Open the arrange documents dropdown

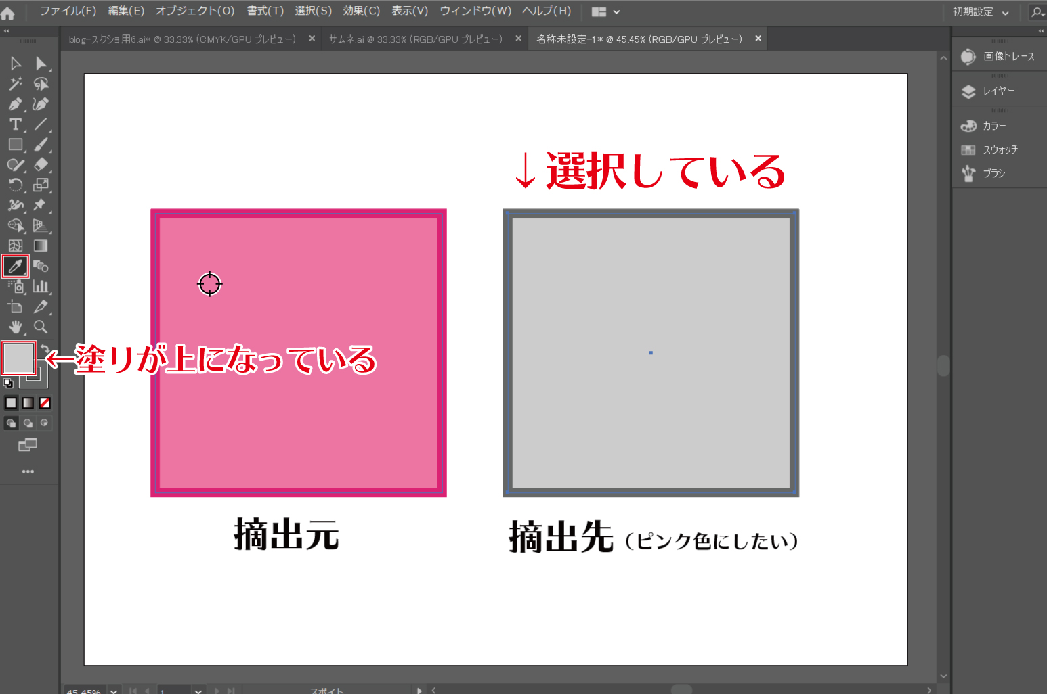[605, 12]
